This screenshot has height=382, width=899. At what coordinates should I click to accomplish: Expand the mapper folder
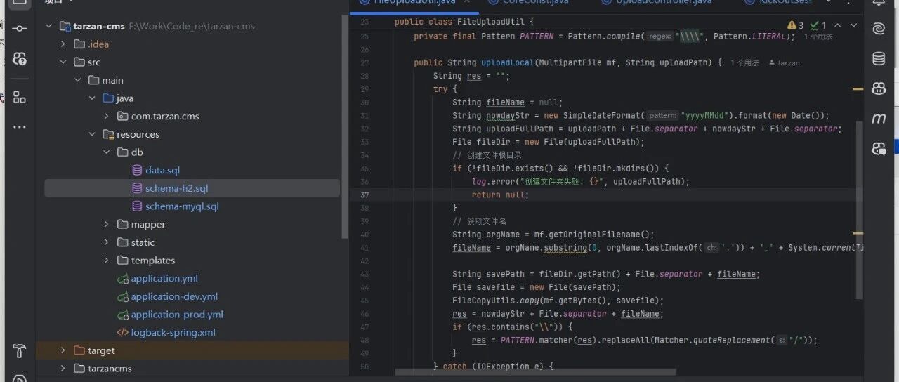[106, 225]
